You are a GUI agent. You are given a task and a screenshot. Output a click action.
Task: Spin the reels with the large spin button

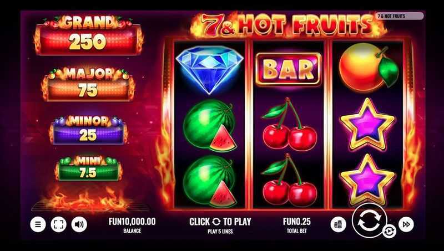(369, 221)
